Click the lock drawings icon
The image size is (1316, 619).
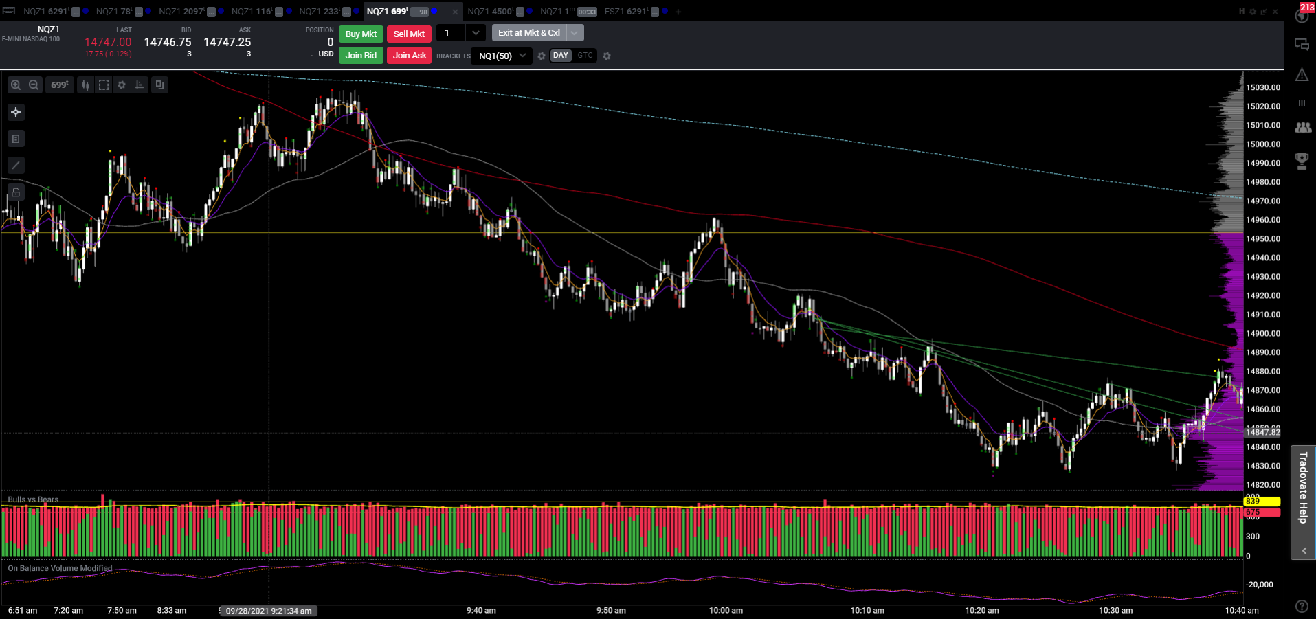click(16, 192)
